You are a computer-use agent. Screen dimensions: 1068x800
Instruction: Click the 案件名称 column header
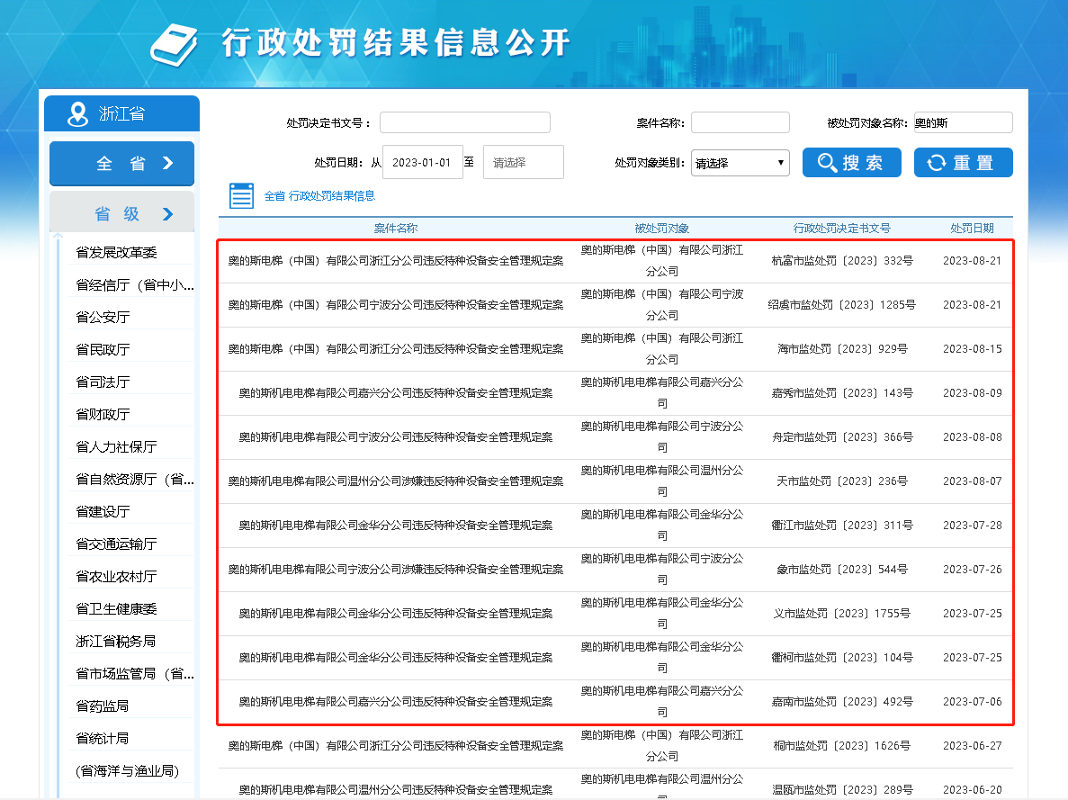click(x=396, y=229)
